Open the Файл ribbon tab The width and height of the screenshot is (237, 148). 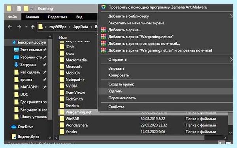13,17
